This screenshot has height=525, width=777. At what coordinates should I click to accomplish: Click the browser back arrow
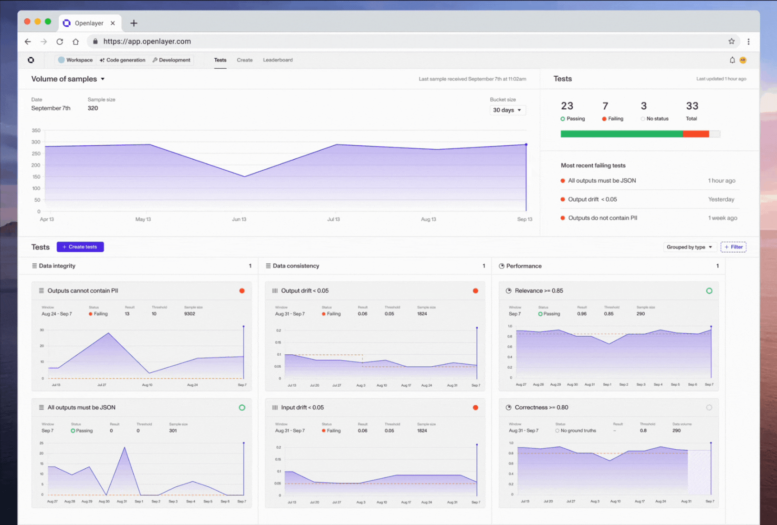point(28,41)
